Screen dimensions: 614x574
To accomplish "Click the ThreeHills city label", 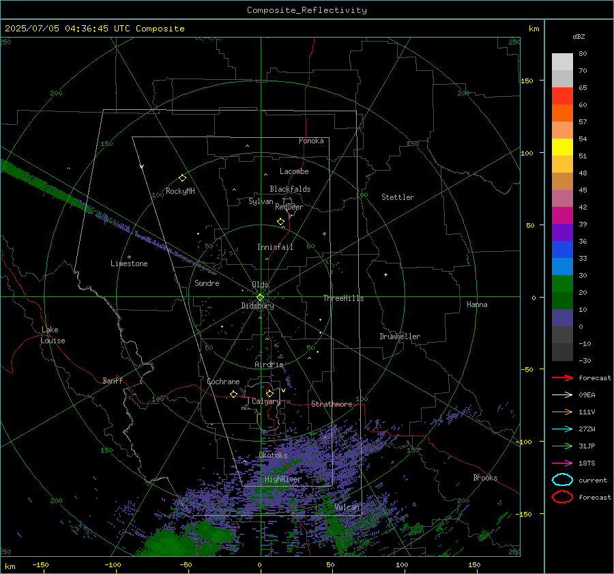I will 343,298.
